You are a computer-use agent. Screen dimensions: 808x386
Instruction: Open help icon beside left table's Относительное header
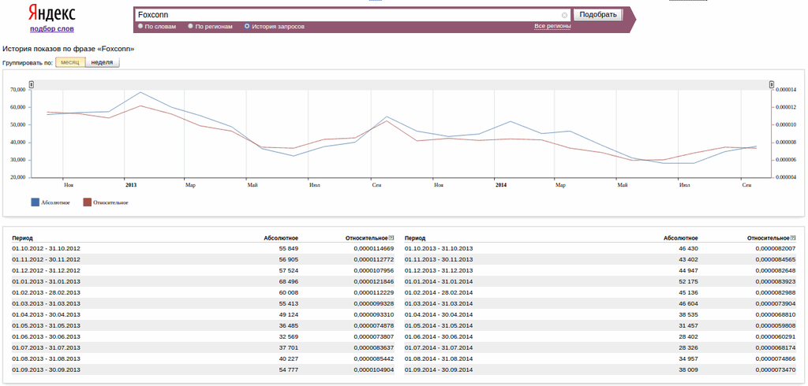click(x=391, y=238)
